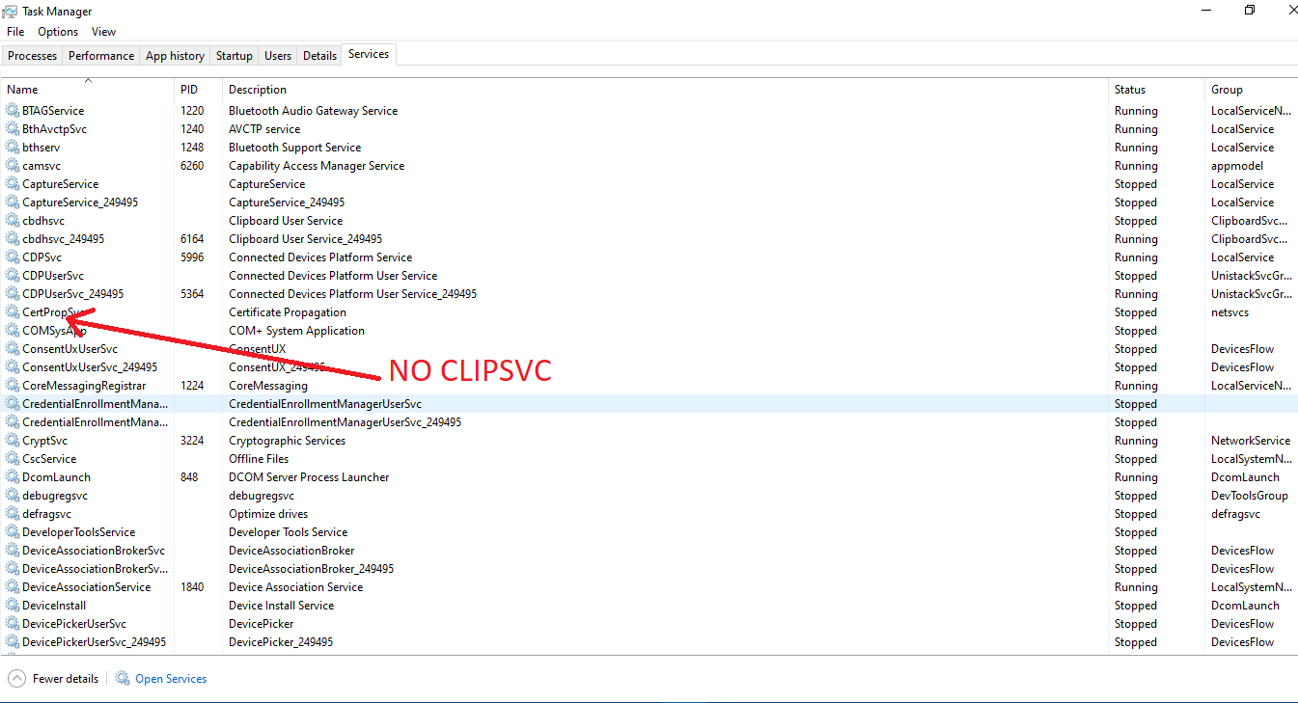The height and width of the screenshot is (703, 1298).
Task: Click the Task Manager title bar icon
Action: (x=11, y=12)
